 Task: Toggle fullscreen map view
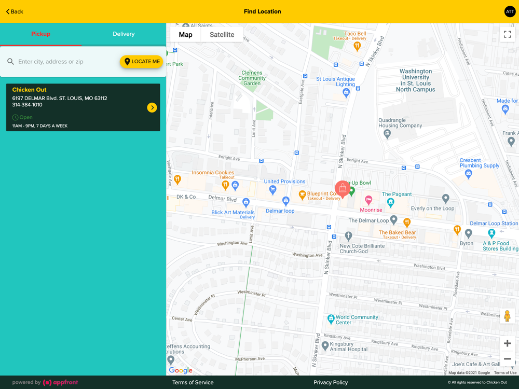pyautogui.click(x=507, y=34)
